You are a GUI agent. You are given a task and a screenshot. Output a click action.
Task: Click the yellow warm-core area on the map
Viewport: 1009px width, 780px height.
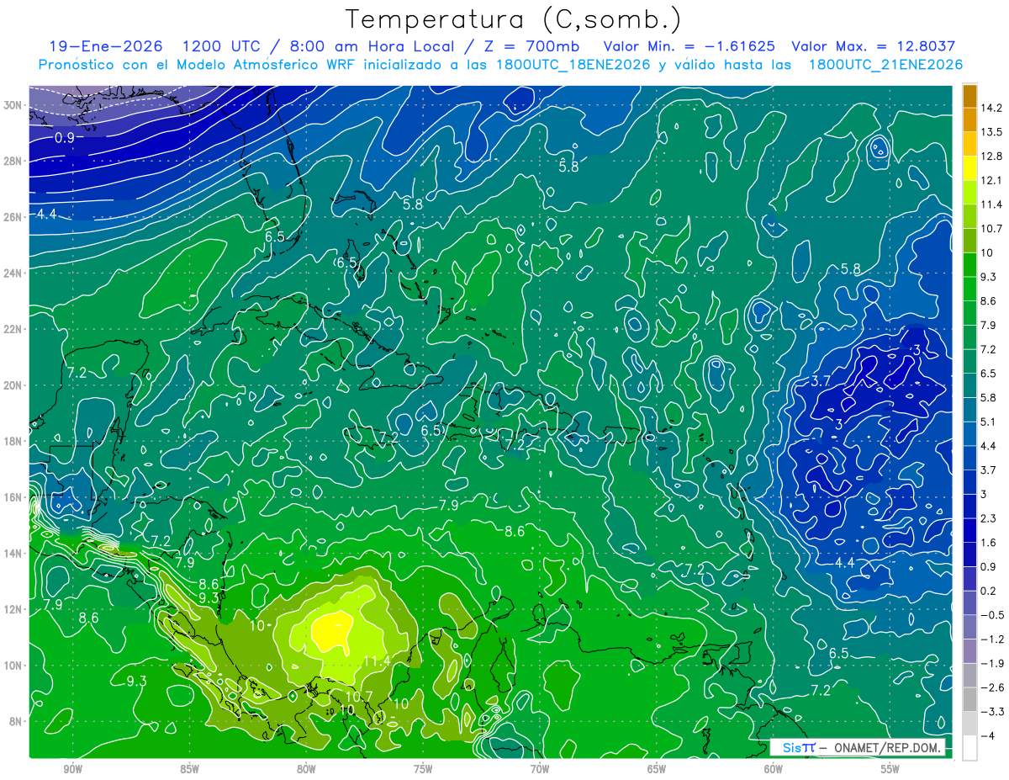coord(332,631)
